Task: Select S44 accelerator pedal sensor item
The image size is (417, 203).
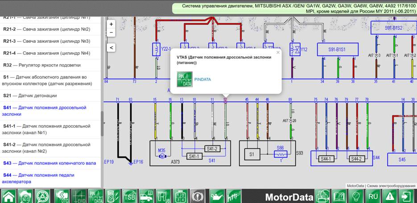Action: [x=50, y=178]
